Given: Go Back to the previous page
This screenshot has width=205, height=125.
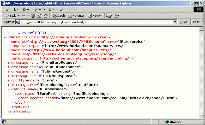Looking at the screenshot, I should 10,16.
